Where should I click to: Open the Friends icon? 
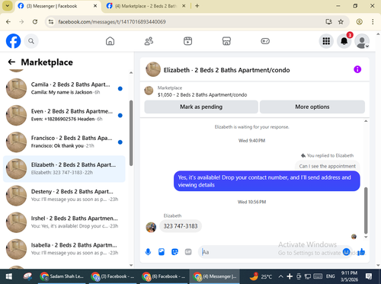(149, 41)
